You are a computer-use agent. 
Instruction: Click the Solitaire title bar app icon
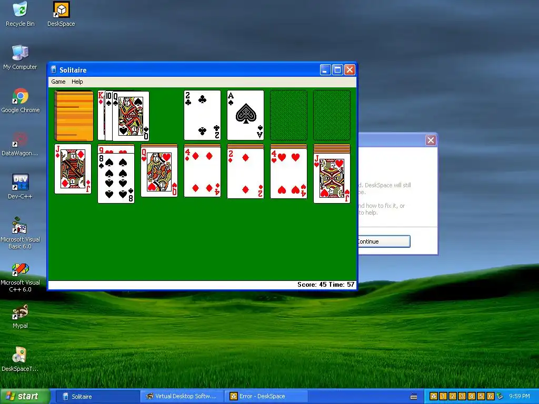54,70
